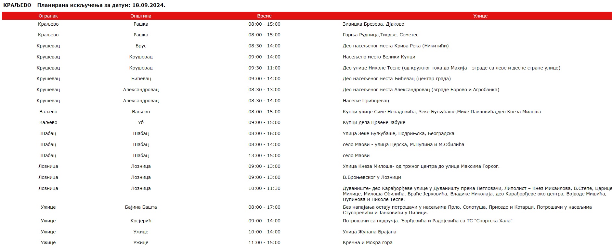Select the Косјерић municipality cell

point(141,221)
